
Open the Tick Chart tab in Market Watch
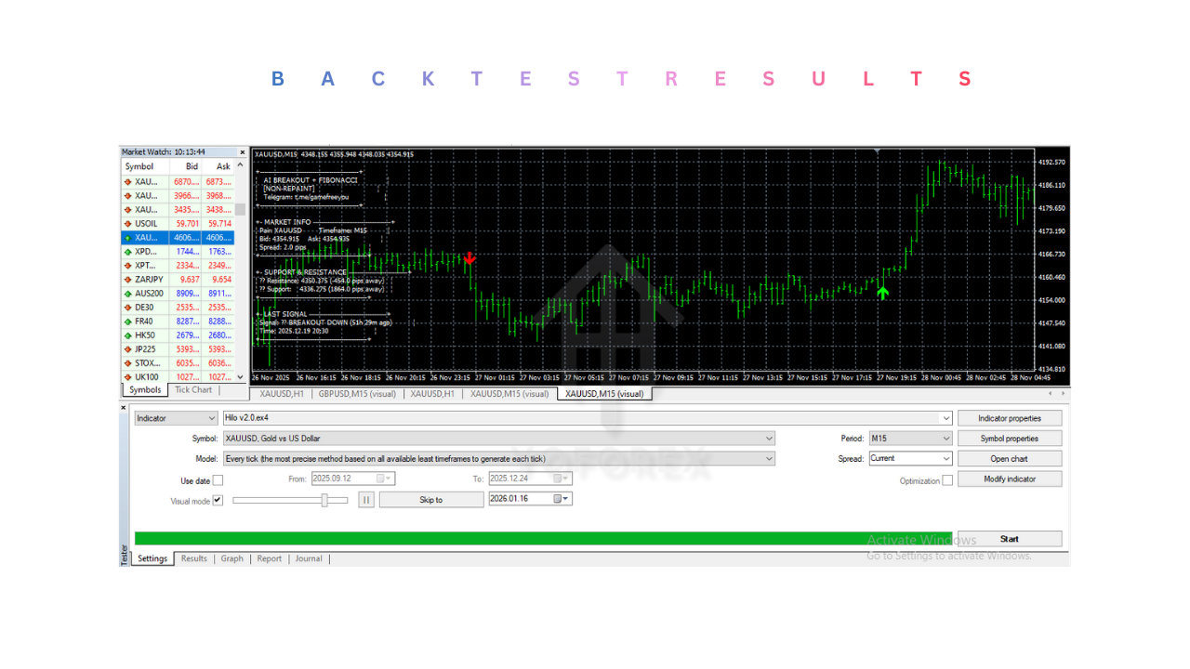(x=192, y=389)
